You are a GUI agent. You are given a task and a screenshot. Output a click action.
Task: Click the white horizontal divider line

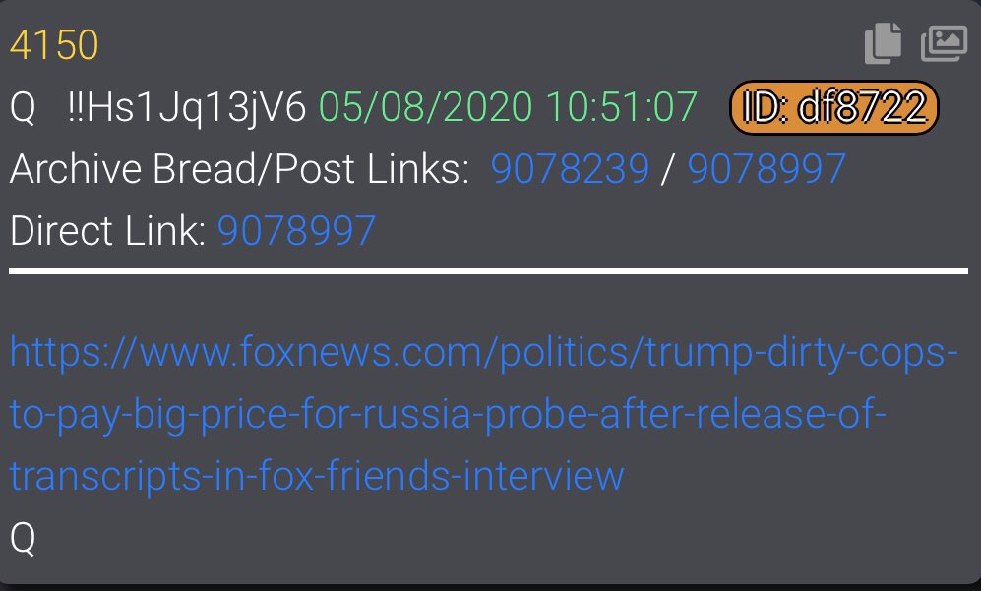coord(488,271)
